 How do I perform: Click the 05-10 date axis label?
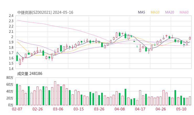(x=181, y=109)
